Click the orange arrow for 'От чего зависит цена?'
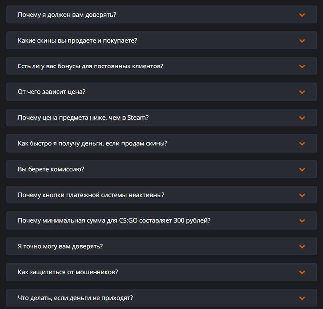 tap(302, 92)
